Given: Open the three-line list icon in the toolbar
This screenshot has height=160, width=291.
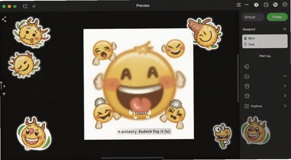Looking at the screenshot, I should point(239,5).
